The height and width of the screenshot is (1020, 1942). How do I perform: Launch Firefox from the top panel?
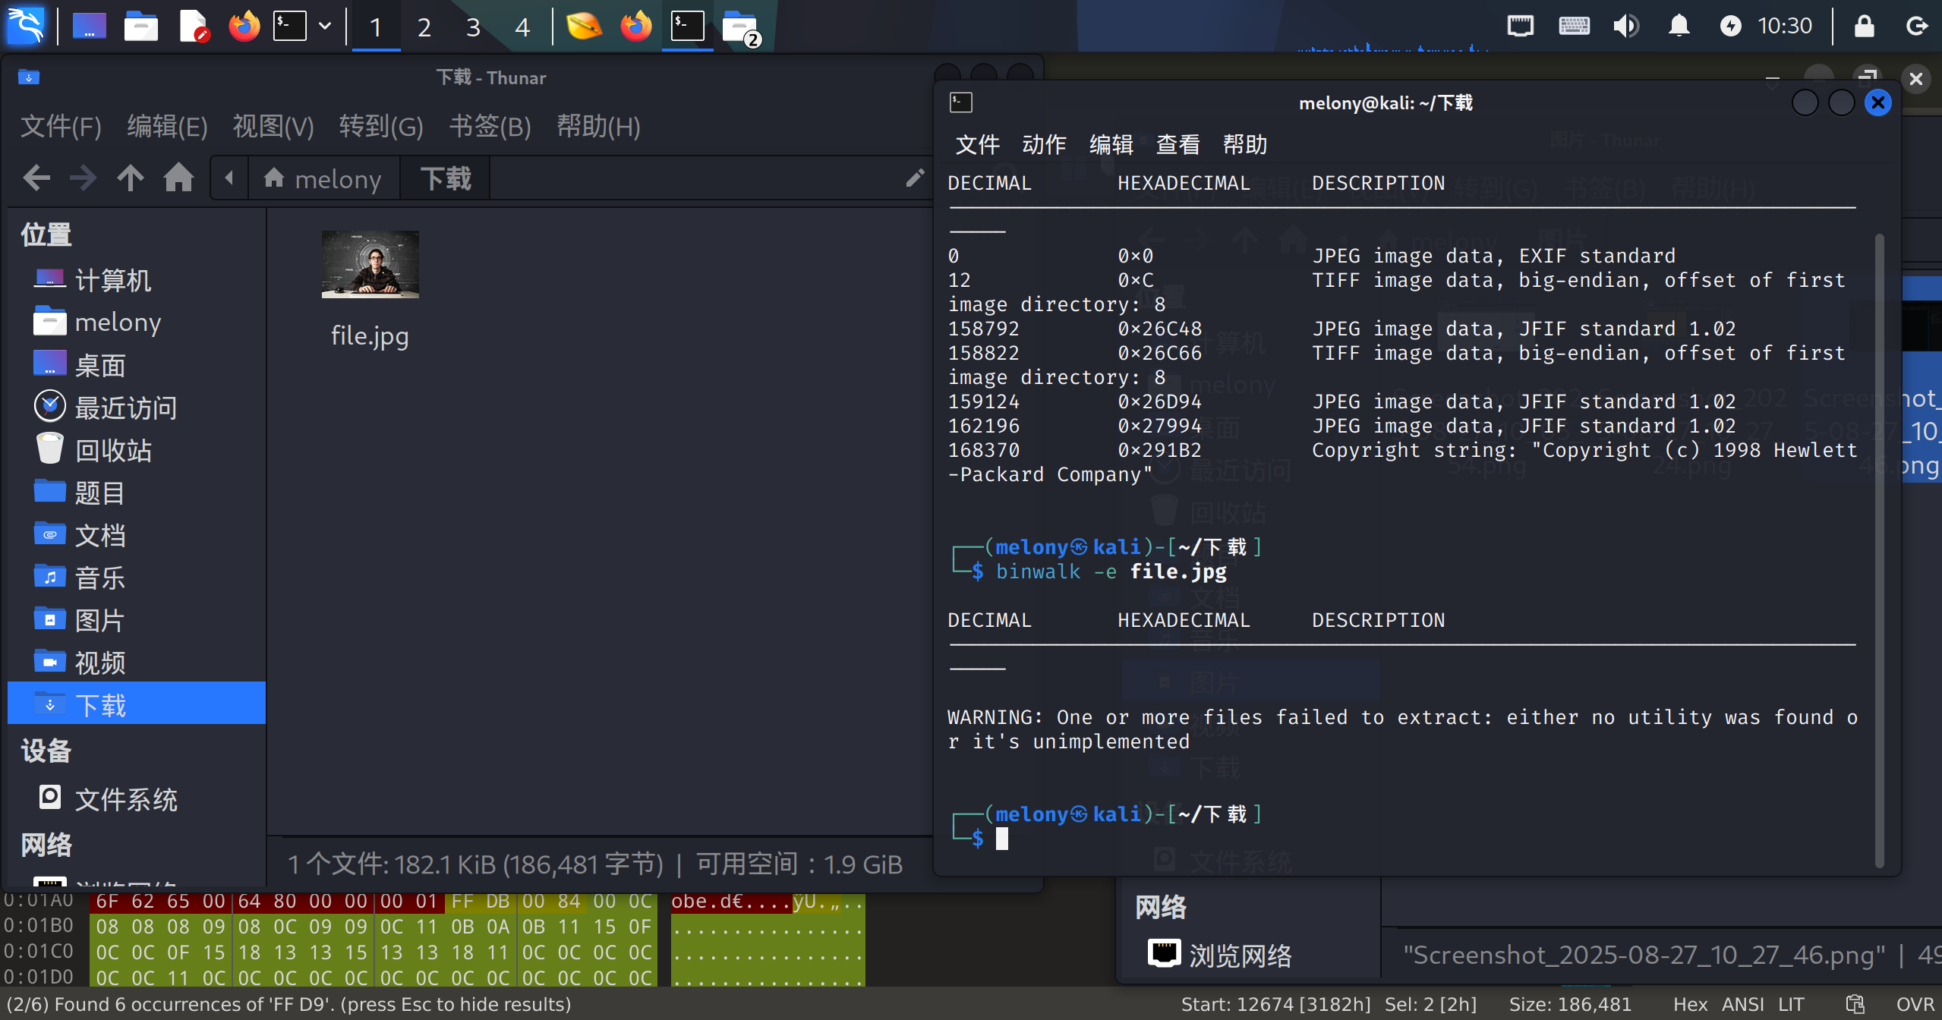pos(244,26)
